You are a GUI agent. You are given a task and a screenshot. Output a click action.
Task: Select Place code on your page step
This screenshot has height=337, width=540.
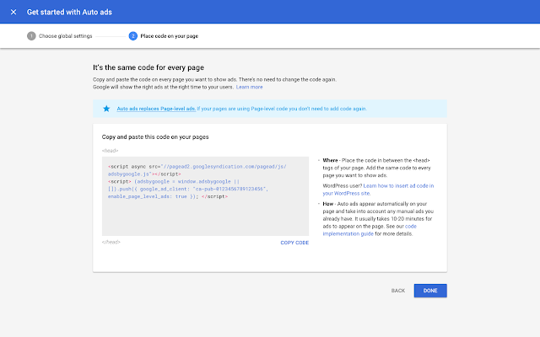(169, 36)
